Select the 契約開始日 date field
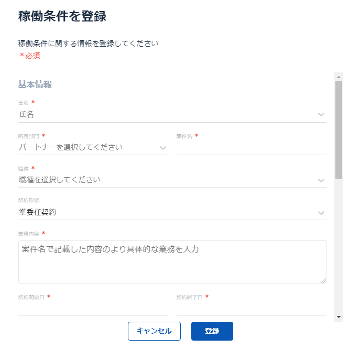This screenshot has width=360, height=349. click(93, 309)
